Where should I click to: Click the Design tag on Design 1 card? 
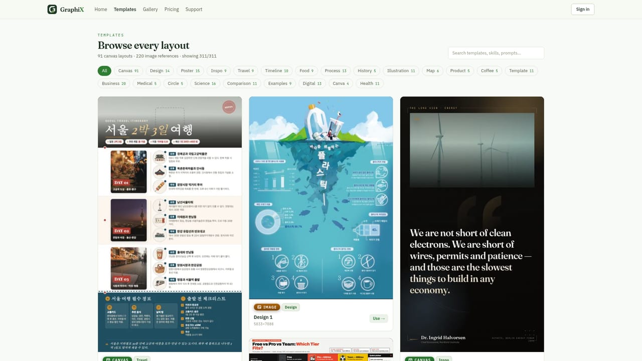point(291,307)
